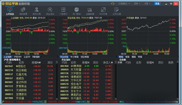Image resolution: width=182 pixels, height=105 pixels.
Task: Switch to Mini行情 mini quotes mode
Action: [x=103, y=11]
